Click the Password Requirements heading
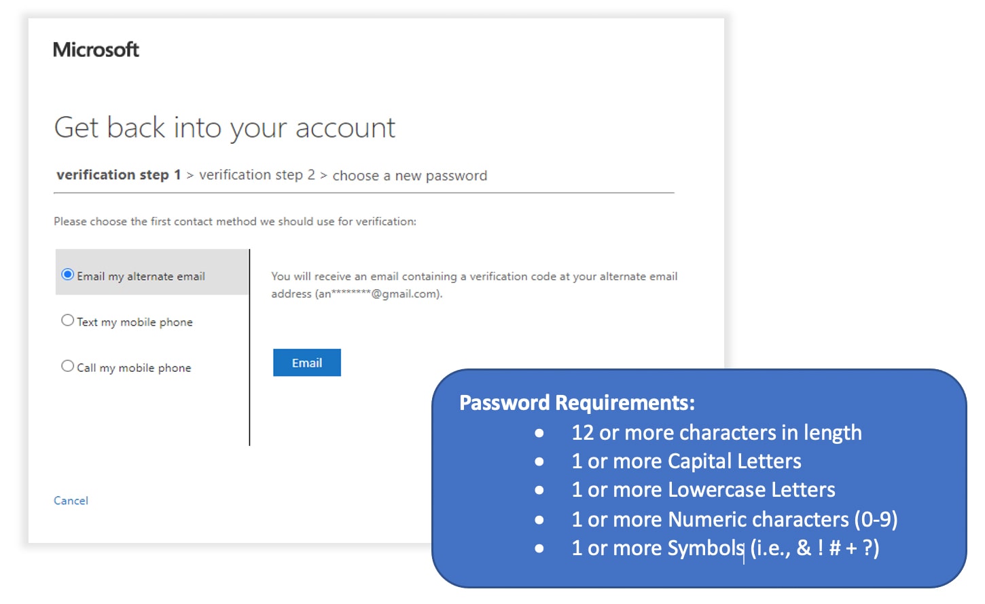 577,403
